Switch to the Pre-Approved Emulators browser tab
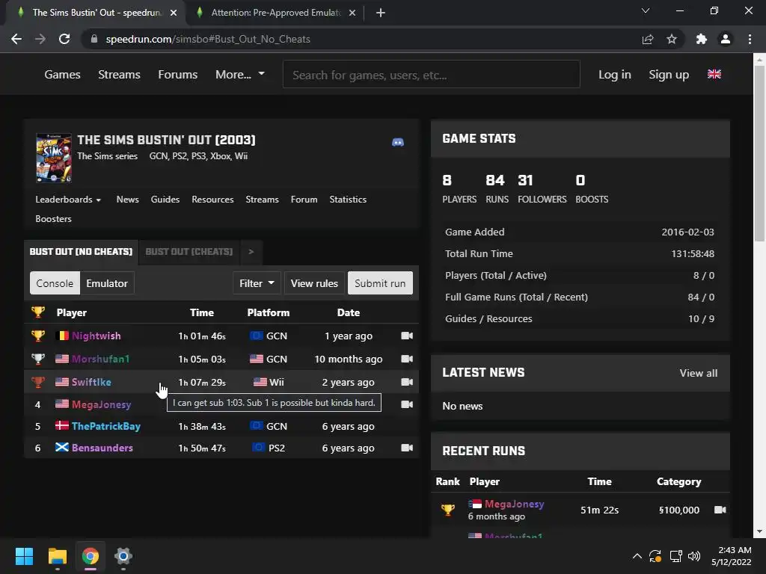Screen dimensions: 766x574 tap(275, 13)
